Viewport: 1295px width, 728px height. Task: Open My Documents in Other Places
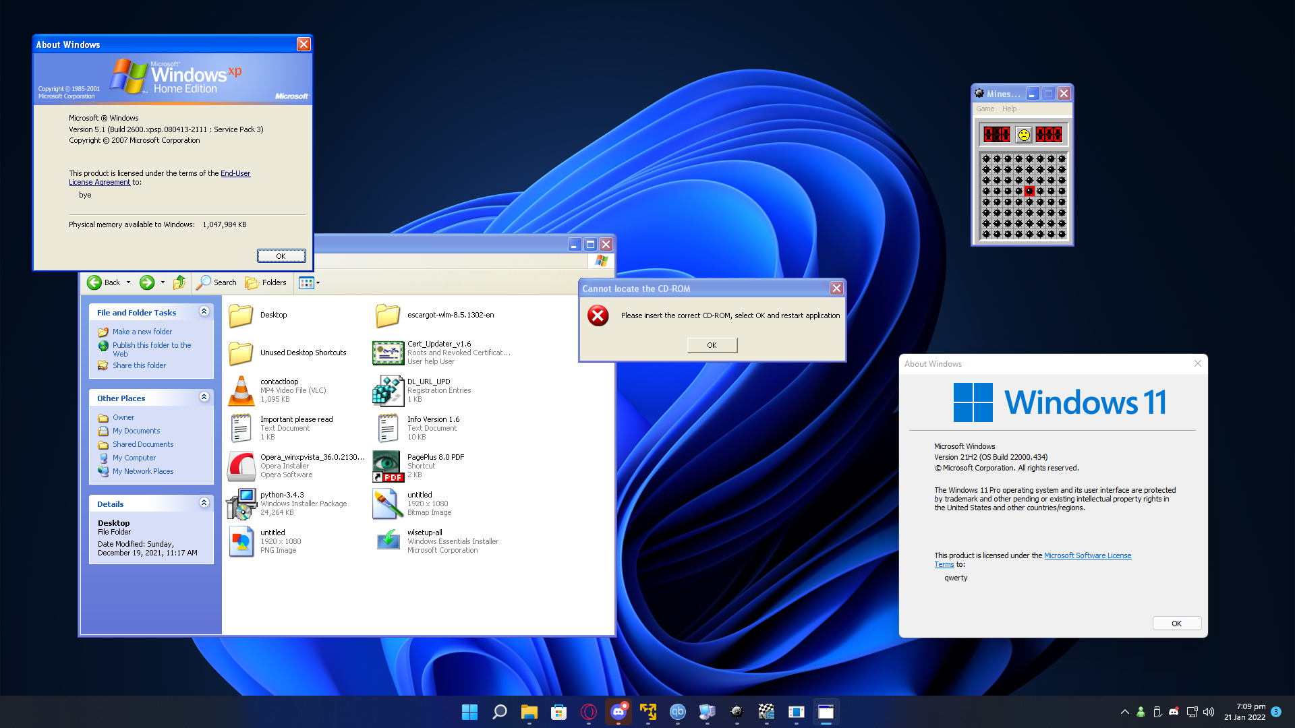pyautogui.click(x=136, y=431)
